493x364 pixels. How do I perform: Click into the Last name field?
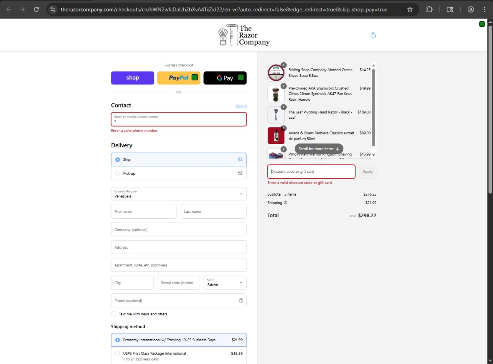click(x=214, y=212)
